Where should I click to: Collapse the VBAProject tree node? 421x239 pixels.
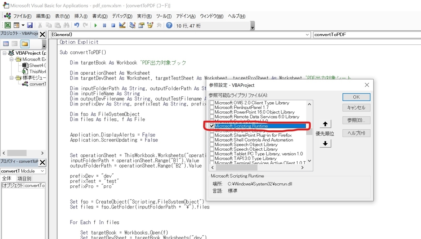coord(4,53)
